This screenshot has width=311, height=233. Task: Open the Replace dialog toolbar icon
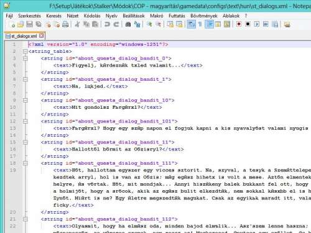(137, 24)
